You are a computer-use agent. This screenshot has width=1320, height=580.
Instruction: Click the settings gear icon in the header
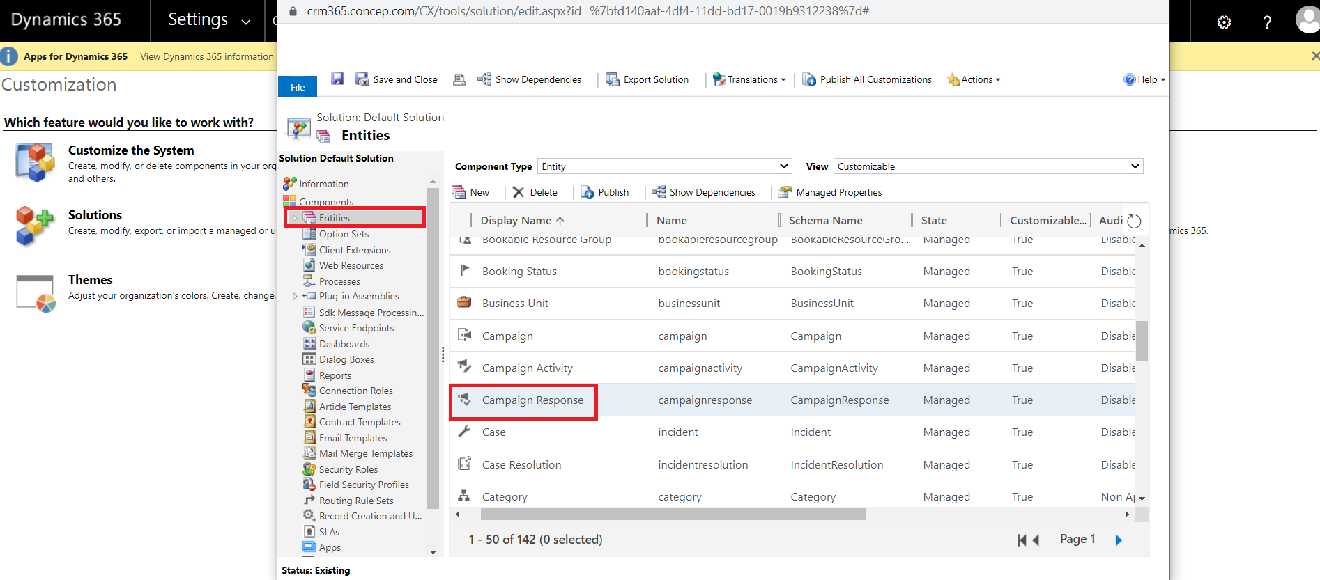click(x=1224, y=22)
